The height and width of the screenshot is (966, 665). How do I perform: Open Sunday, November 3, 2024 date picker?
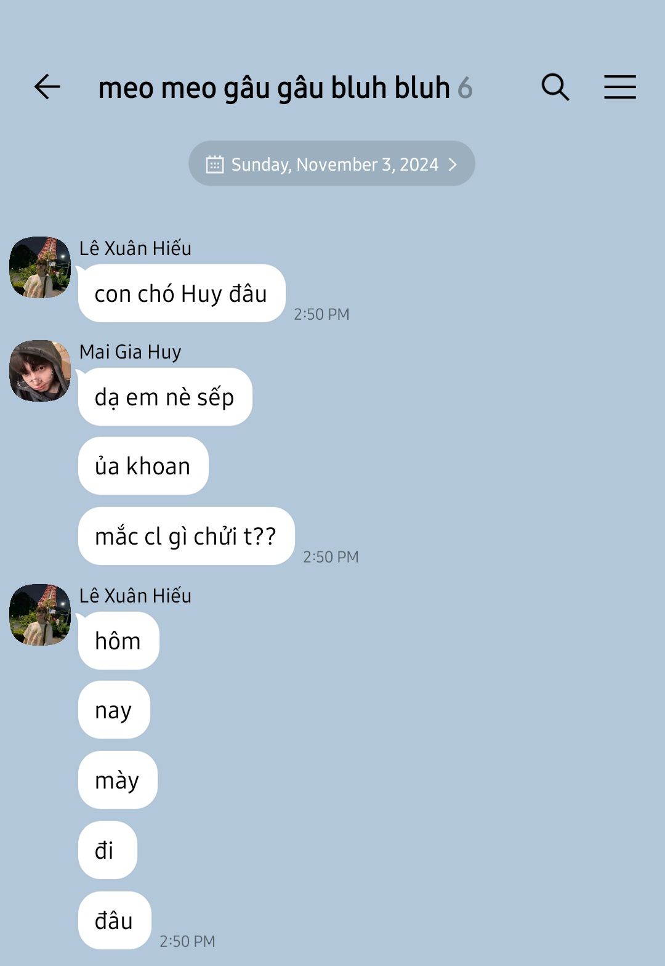coord(331,164)
